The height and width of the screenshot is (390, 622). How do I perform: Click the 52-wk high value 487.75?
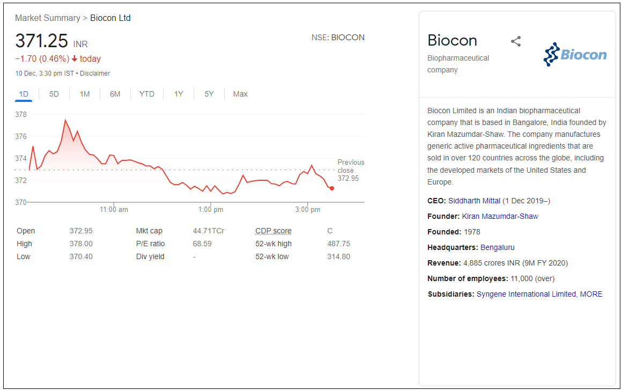(x=339, y=244)
